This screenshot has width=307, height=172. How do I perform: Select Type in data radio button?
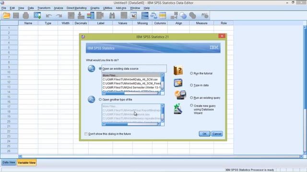[191, 85]
